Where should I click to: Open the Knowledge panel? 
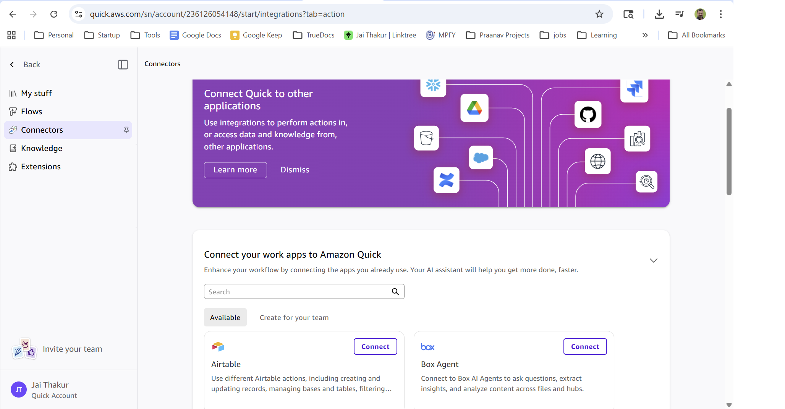(42, 148)
